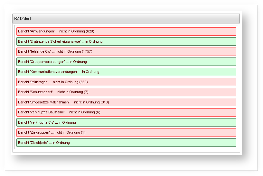Click the (313) count on umgesetzte Maßnahmen
This screenshot has width=263, height=176.
pos(105,102)
